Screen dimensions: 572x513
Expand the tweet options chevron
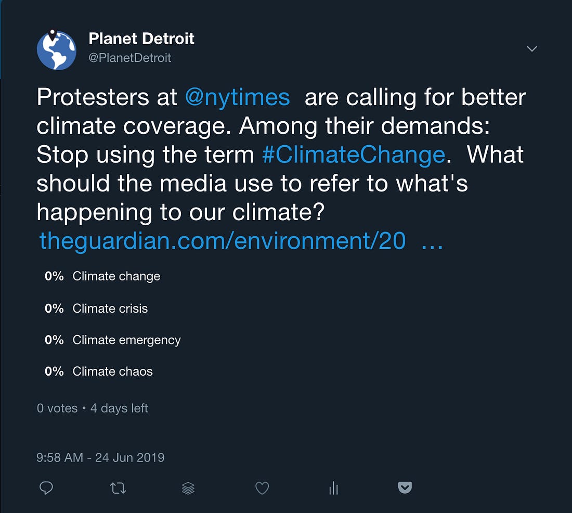coord(532,48)
